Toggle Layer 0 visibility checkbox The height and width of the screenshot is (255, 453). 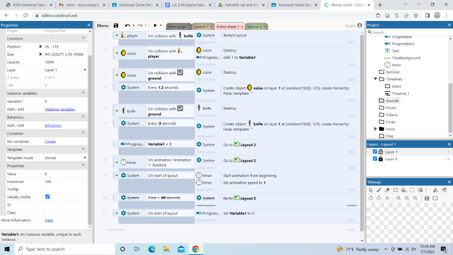point(374,159)
